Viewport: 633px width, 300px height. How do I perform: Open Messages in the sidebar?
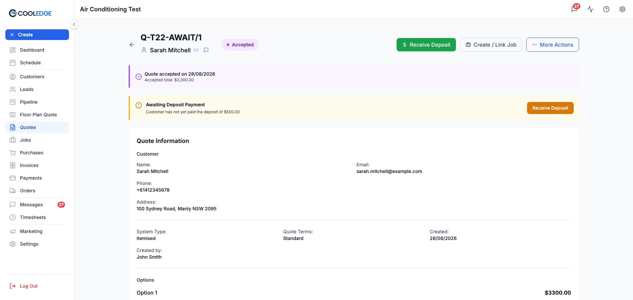pos(37,205)
